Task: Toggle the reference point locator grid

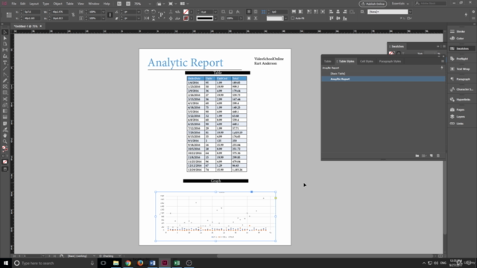Action: pos(9,15)
